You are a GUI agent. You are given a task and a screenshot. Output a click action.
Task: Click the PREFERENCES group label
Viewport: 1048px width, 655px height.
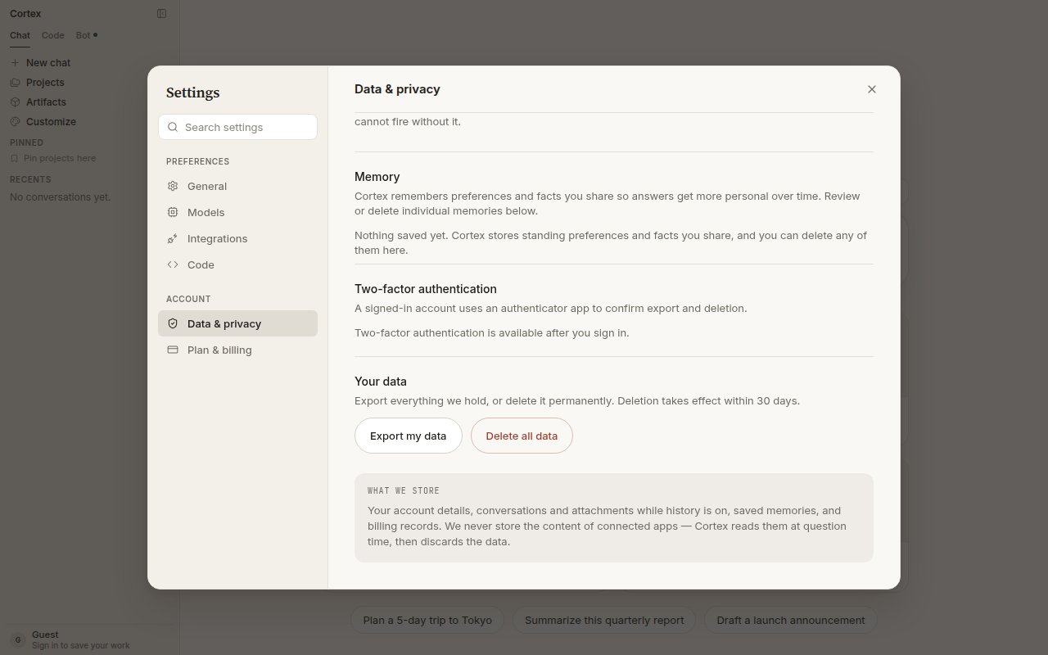tap(197, 161)
